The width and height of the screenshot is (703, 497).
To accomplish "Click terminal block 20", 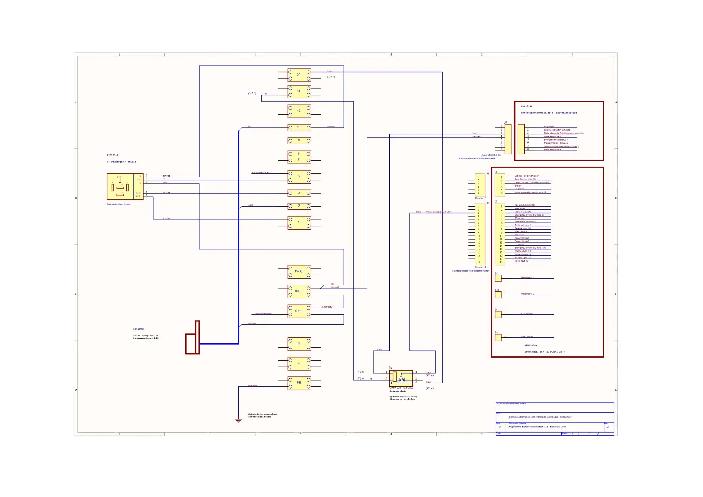I will [299, 75].
